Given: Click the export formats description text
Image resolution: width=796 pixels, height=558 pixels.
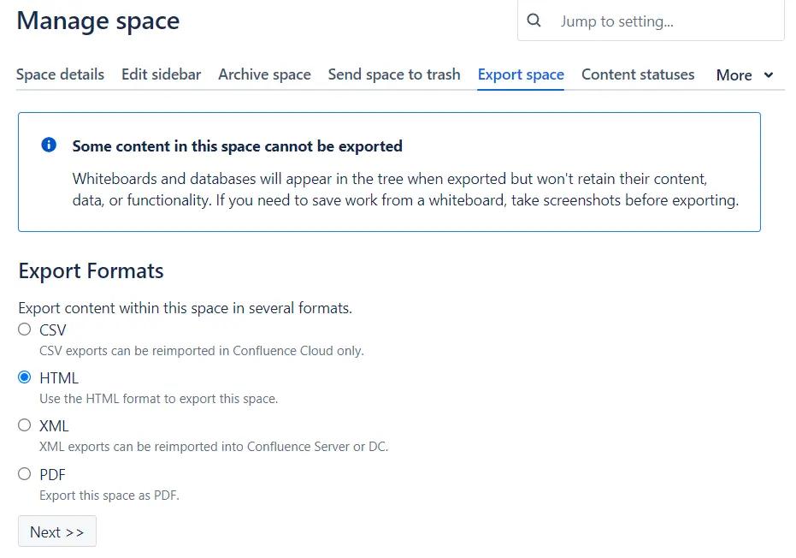Looking at the screenshot, I should pos(185,308).
